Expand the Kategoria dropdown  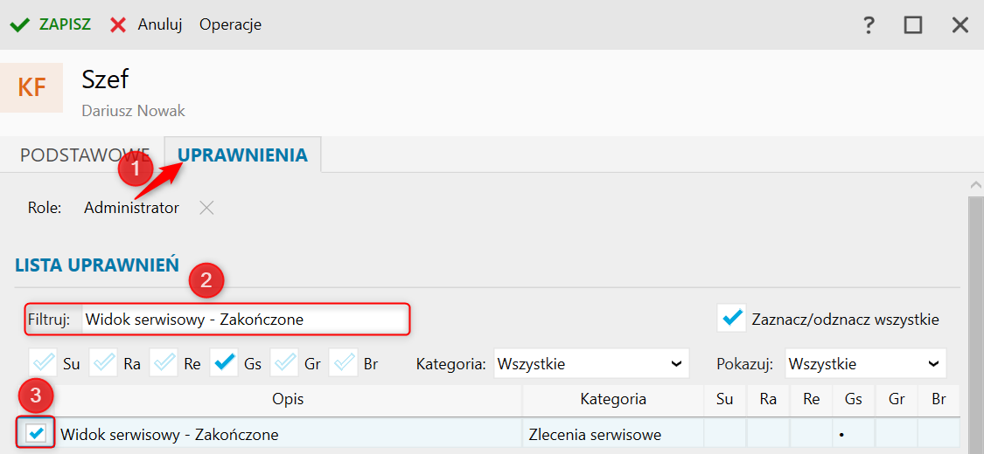[x=591, y=363]
